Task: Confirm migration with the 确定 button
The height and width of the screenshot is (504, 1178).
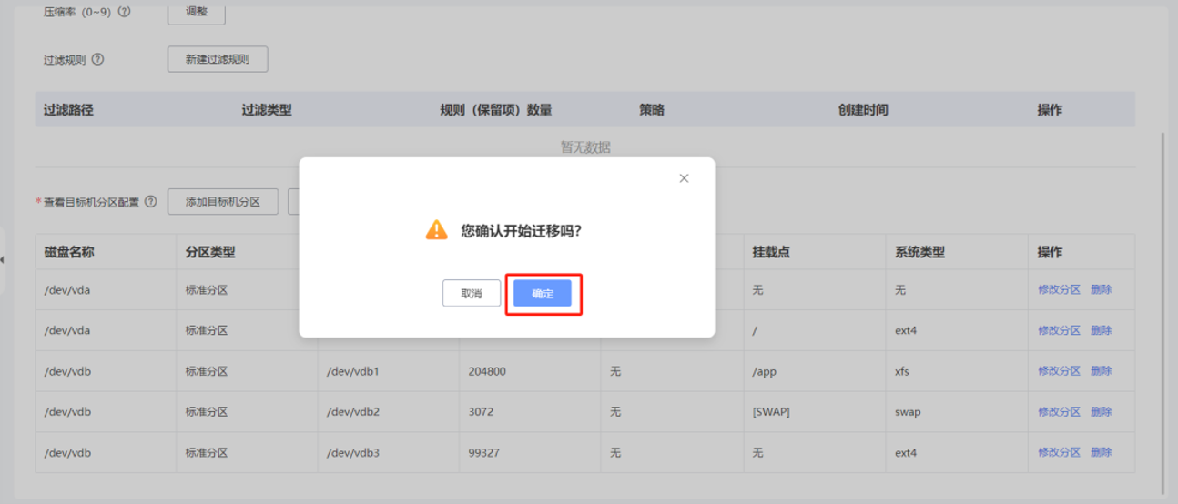Action: click(542, 293)
